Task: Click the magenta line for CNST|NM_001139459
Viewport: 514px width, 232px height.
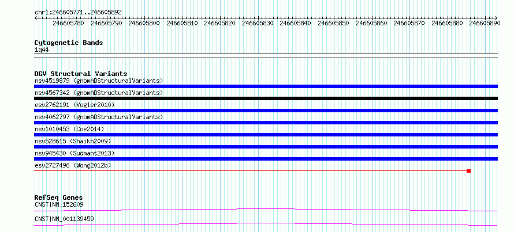Action: (266, 224)
